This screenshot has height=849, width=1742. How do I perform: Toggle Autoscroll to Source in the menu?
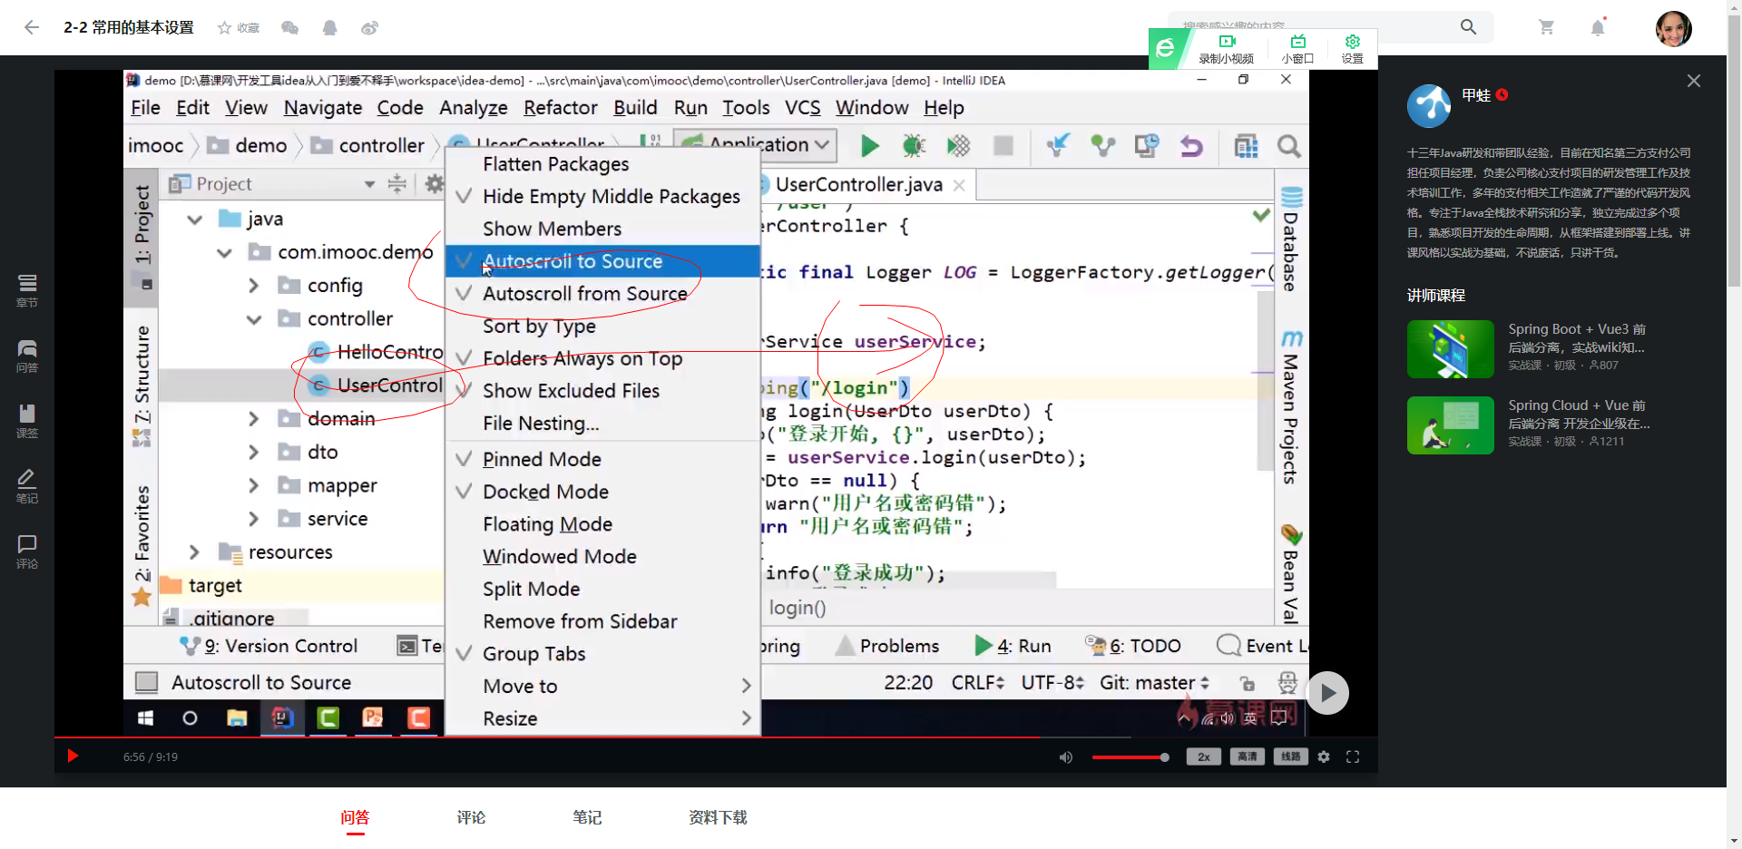tap(602, 261)
